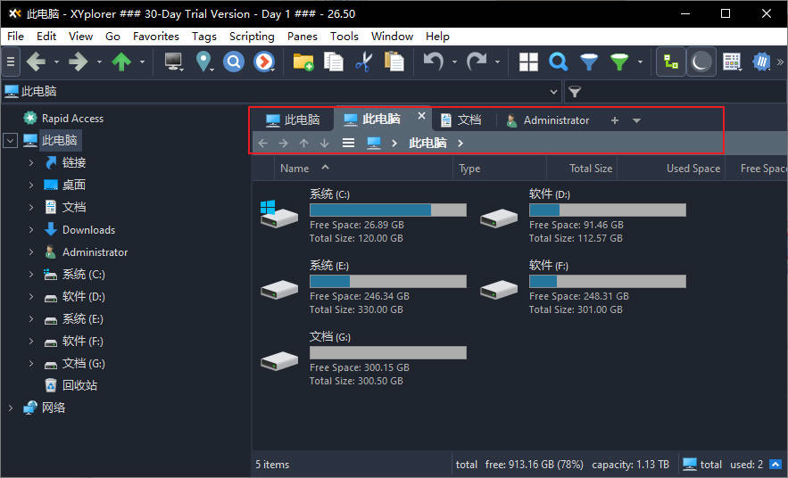Click the Cut scissors icon

[x=363, y=62]
